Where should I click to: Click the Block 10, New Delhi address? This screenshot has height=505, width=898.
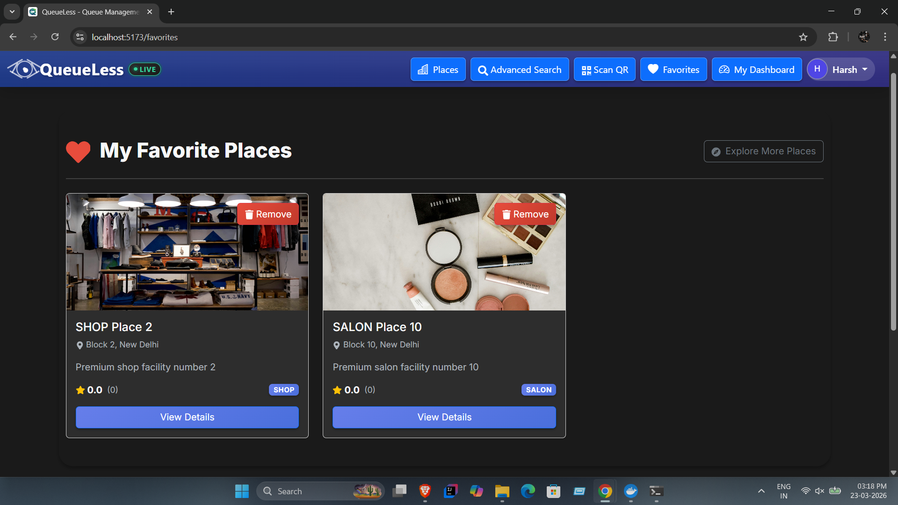tap(376, 345)
